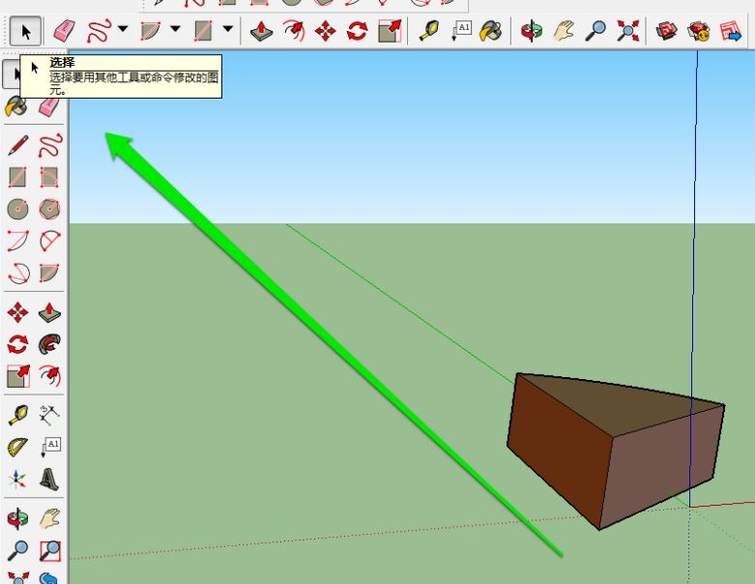Select Paint Bucket in top toolbar

491,31
